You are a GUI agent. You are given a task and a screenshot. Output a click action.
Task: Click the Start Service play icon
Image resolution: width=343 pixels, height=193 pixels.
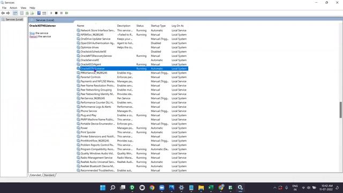pyautogui.click(x=51, y=13)
